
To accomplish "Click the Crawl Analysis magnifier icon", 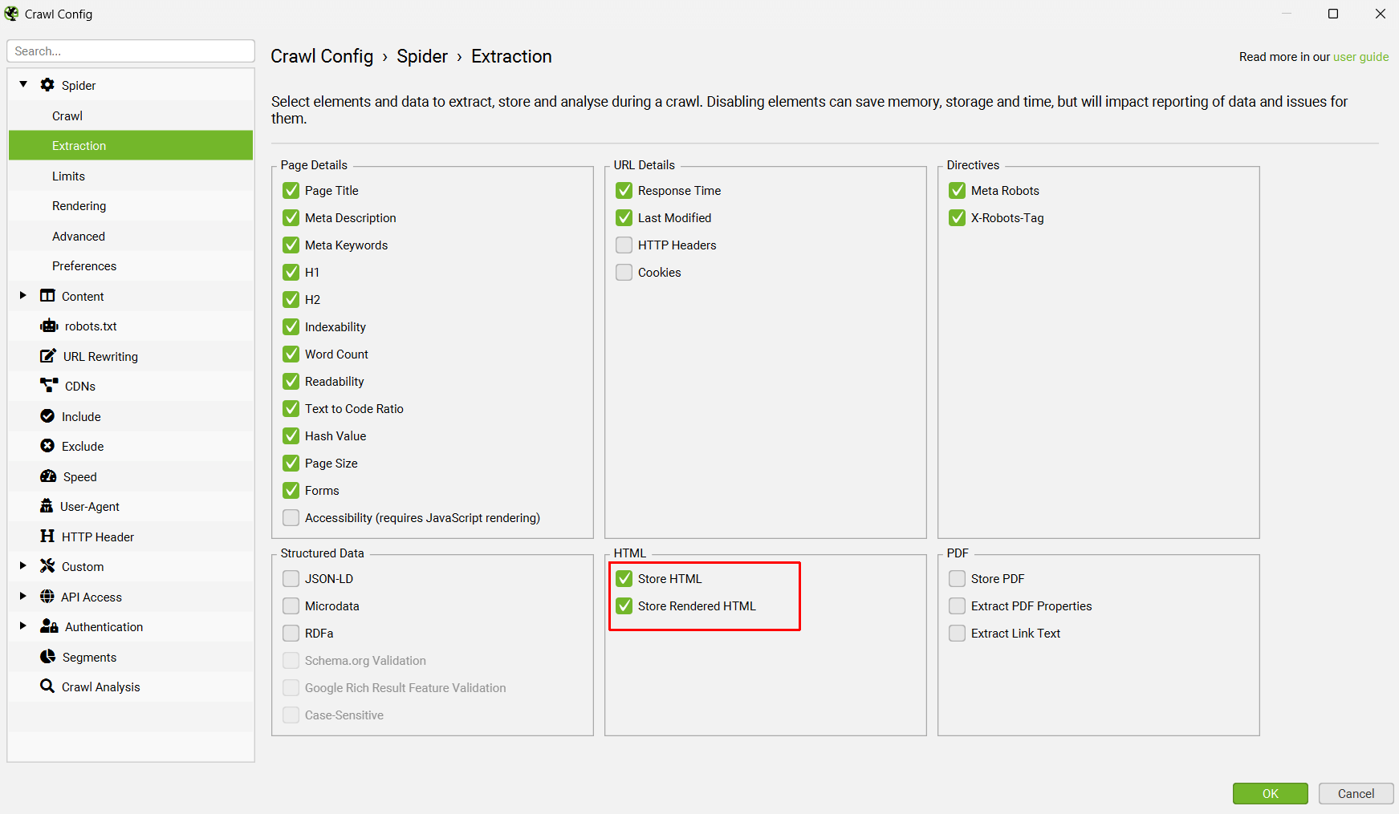I will (x=47, y=686).
